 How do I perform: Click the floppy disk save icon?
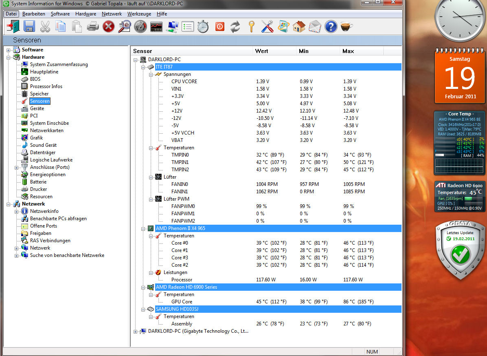tap(29, 27)
